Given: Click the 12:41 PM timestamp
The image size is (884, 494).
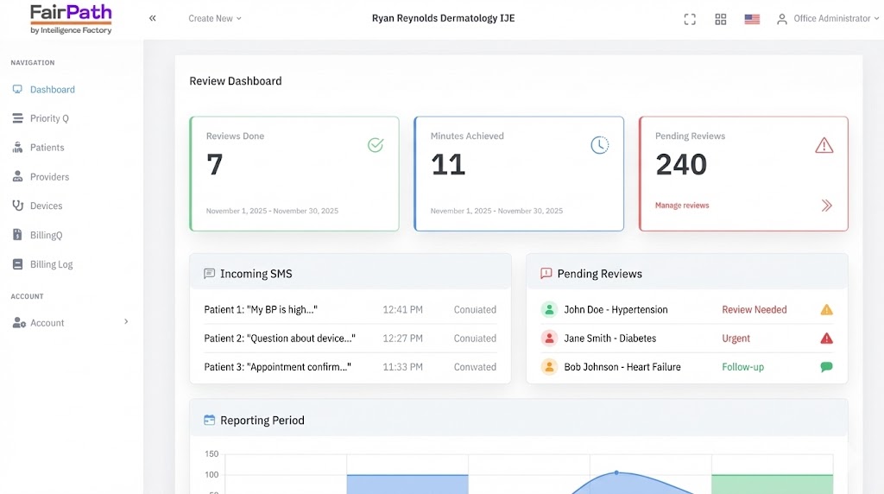Looking at the screenshot, I should [402, 309].
